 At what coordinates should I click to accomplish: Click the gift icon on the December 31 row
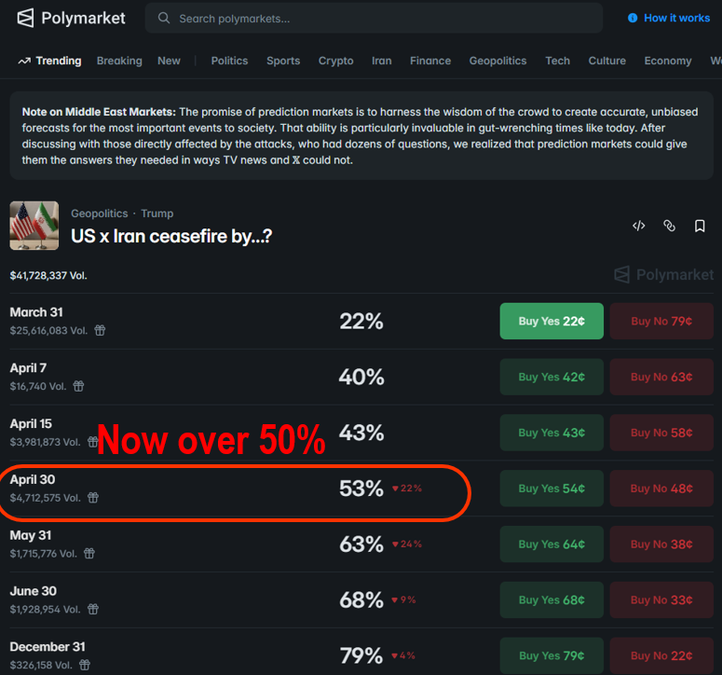pos(85,665)
